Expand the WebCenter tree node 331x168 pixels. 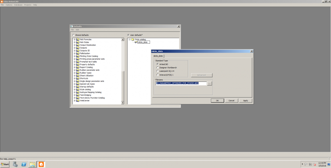click(x=75, y=101)
